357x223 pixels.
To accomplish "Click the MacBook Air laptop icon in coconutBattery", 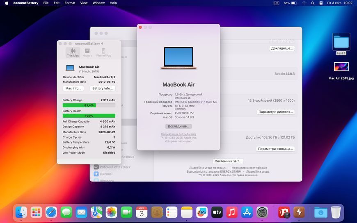I will tap(70, 68).
